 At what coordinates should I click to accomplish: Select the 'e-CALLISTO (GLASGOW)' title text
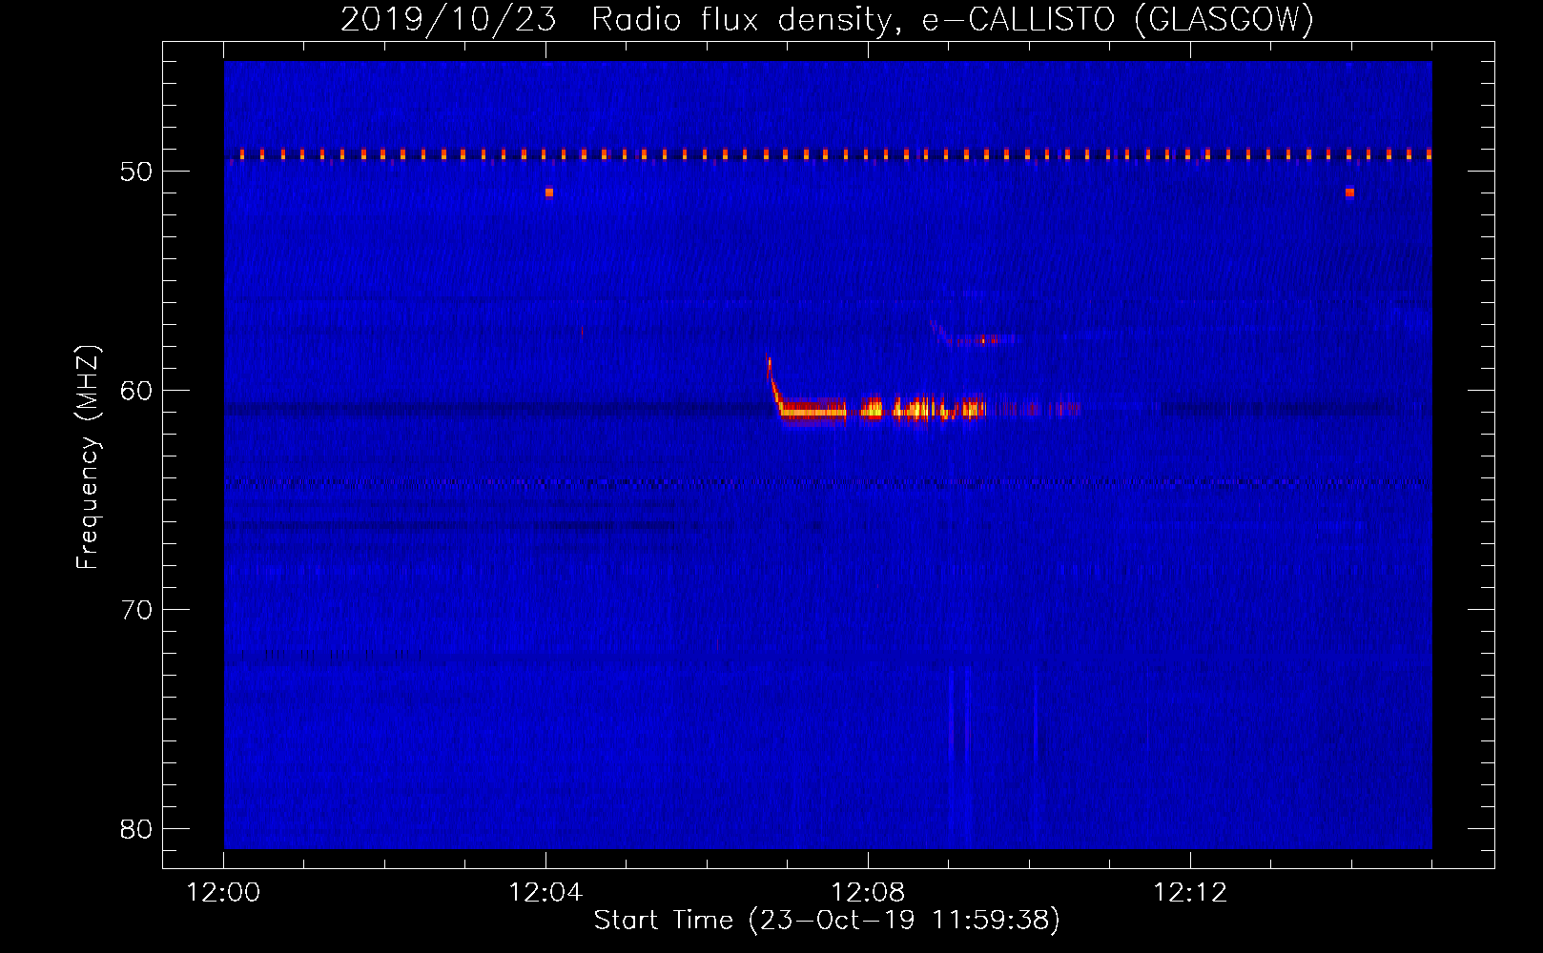[x=1118, y=19]
